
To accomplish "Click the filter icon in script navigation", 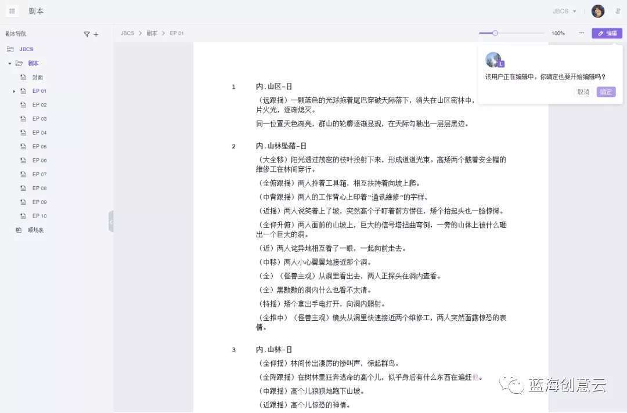I will 87,34.
